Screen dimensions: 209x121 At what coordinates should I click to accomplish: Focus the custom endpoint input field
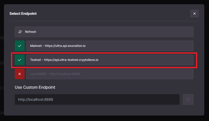point(97,99)
